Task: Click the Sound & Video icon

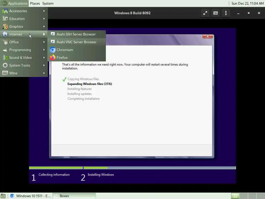Action: (5, 58)
